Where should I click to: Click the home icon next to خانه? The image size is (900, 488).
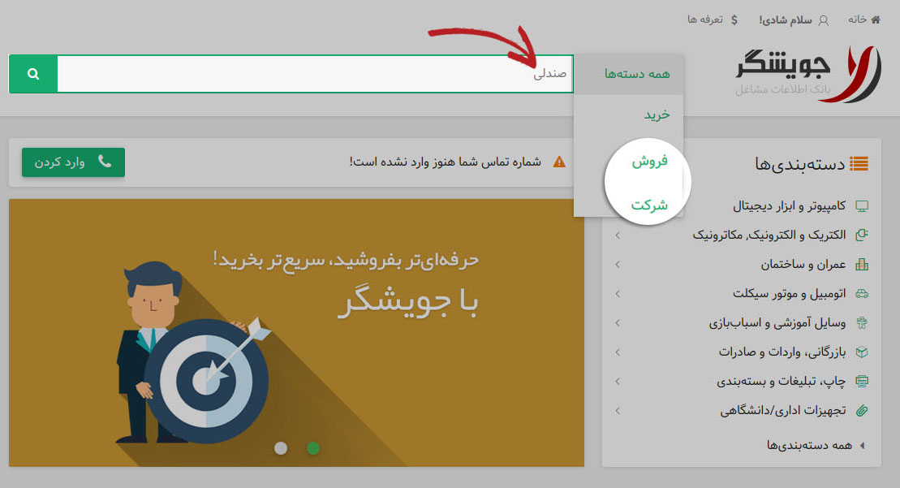point(876,19)
